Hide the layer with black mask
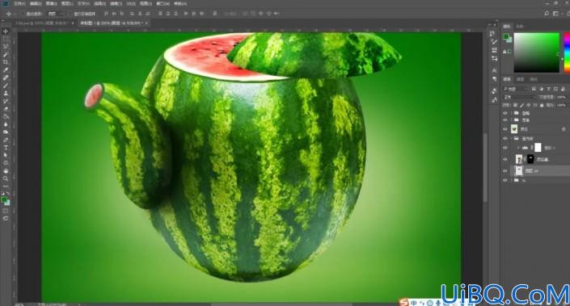Screen dimensions: 570x306 tap(505, 159)
